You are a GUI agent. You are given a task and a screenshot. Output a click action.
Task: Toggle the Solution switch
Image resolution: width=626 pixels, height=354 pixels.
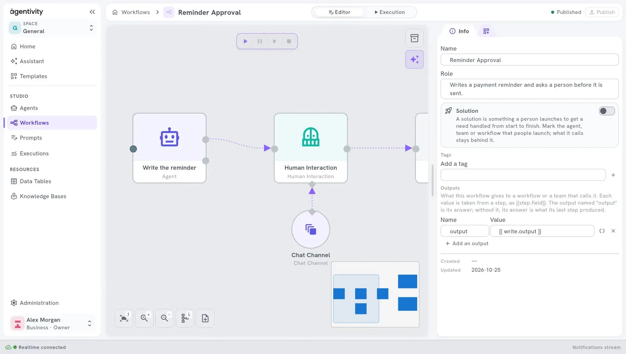tap(606, 111)
